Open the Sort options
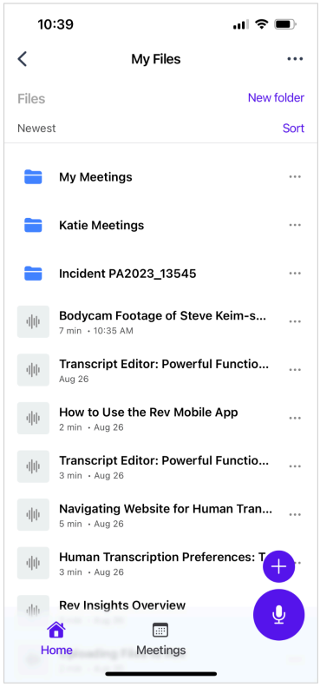Image resolution: width=320 pixels, height=687 pixels. (293, 129)
